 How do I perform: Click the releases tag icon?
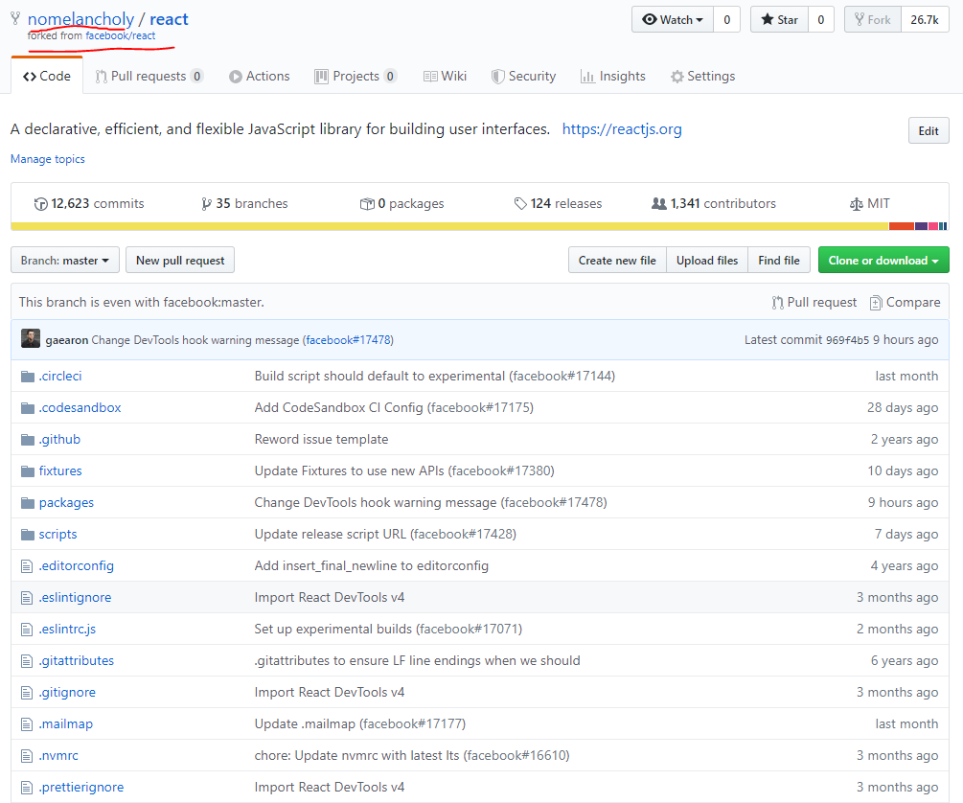click(520, 204)
